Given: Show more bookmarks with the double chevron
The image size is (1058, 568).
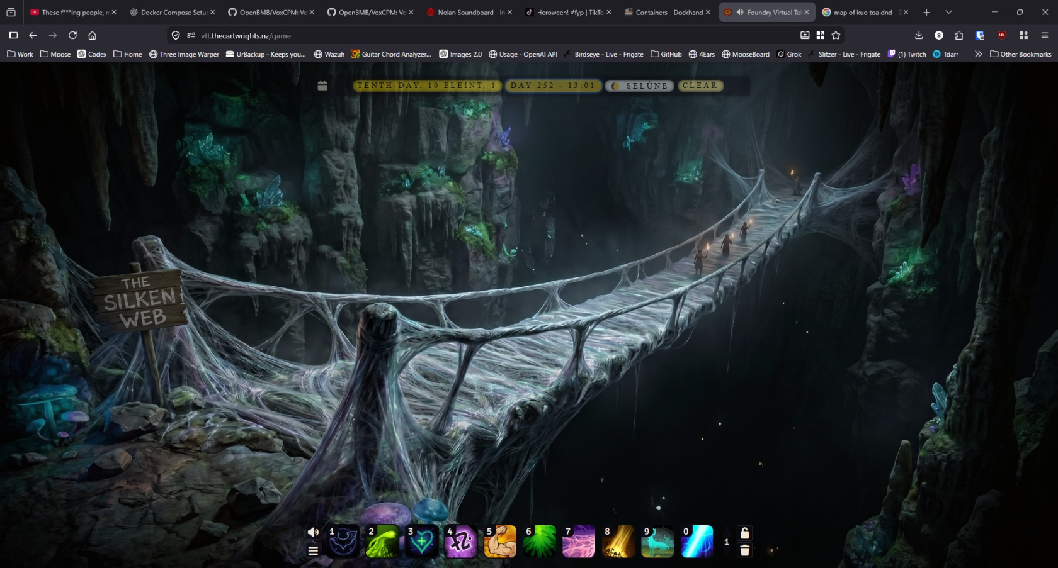Looking at the screenshot, I should click(x=978, y=54).
